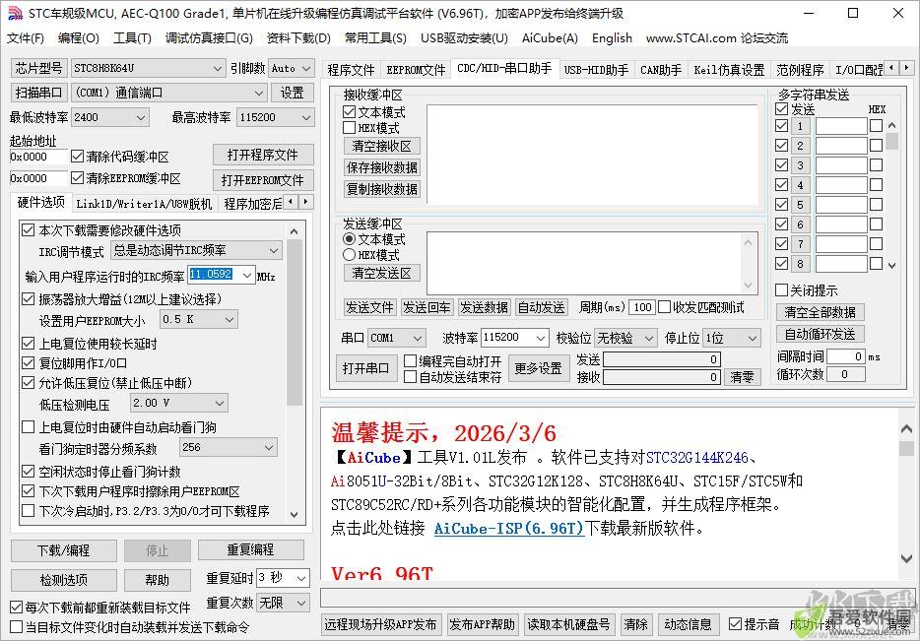Screen dimensions: 920x641
Task: Open the 最高波特率 115200 dropdown
Action: pos(275,117)
